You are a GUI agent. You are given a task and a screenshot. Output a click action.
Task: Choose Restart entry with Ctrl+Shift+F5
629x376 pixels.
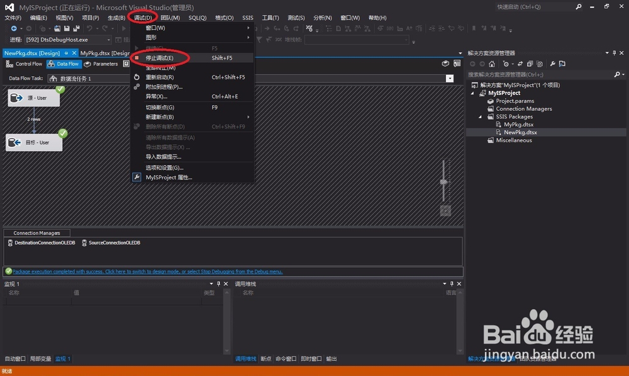coord(193,77)
